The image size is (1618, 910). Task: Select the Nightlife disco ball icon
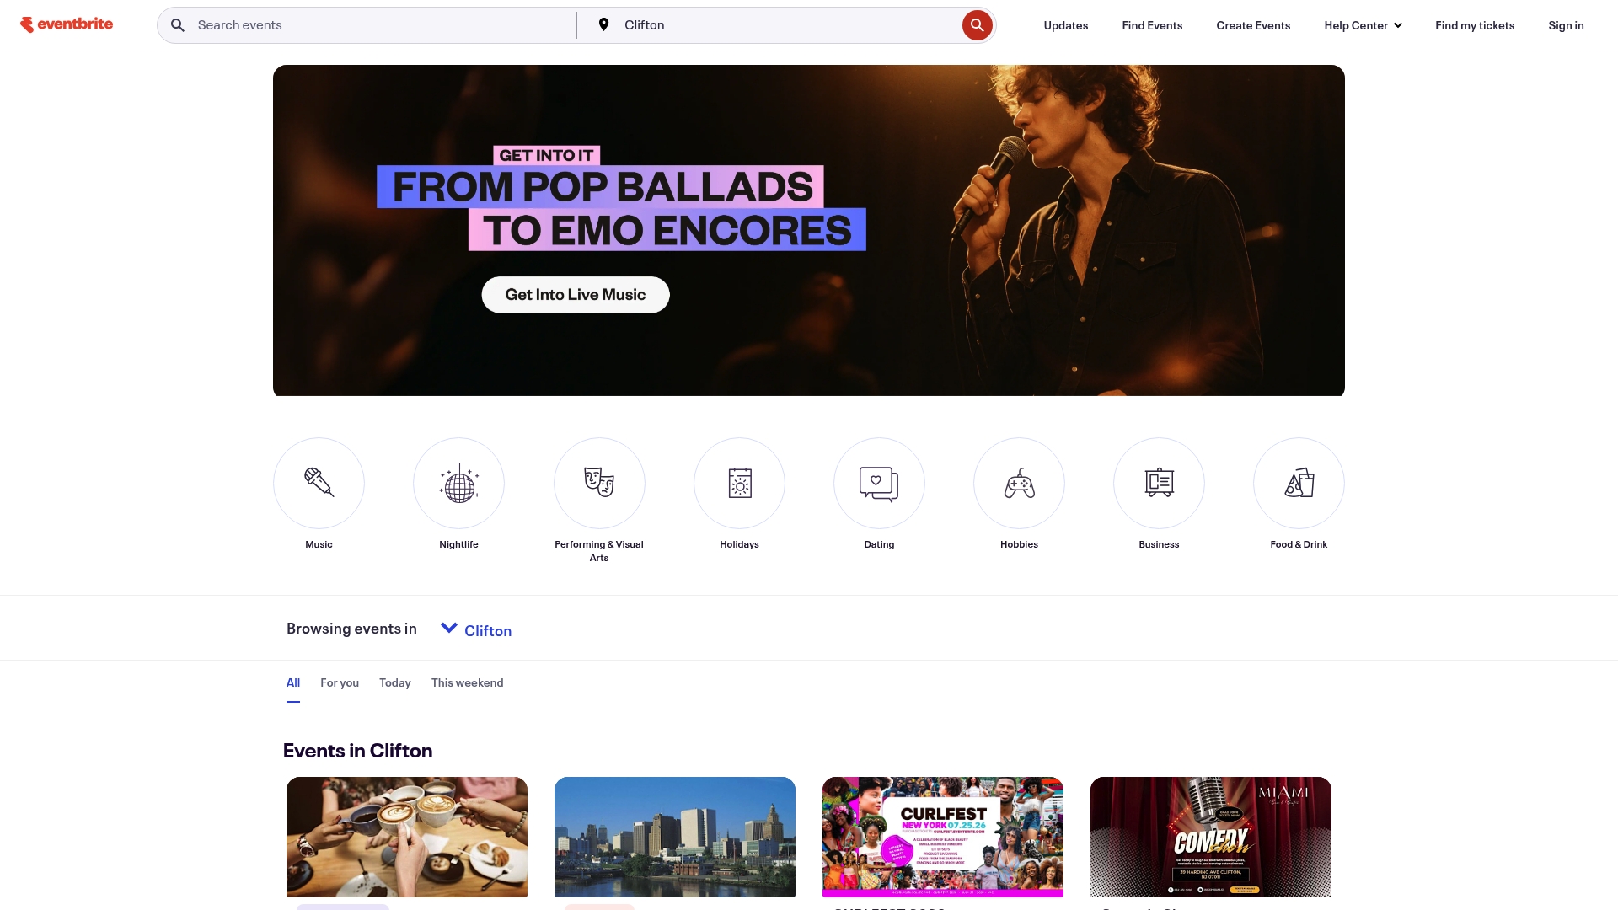[458, 483]
